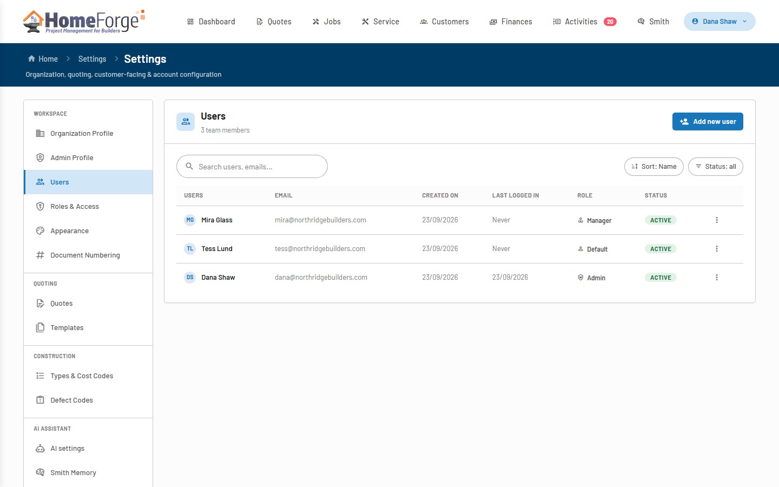The height and width of the screenshot is (487, 779).
Task: Open the Status: all filter
Action: click(716, 167)
